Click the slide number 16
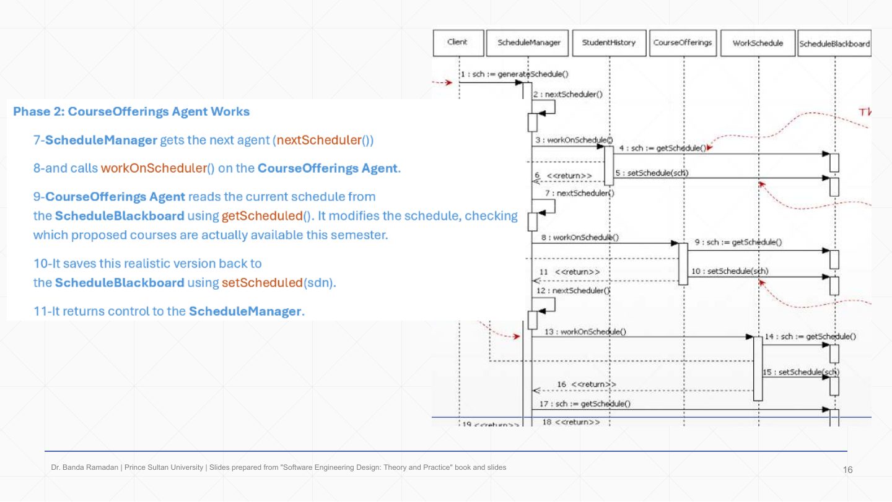The width and height of the screenshot is (892, 502). [848, 470]
